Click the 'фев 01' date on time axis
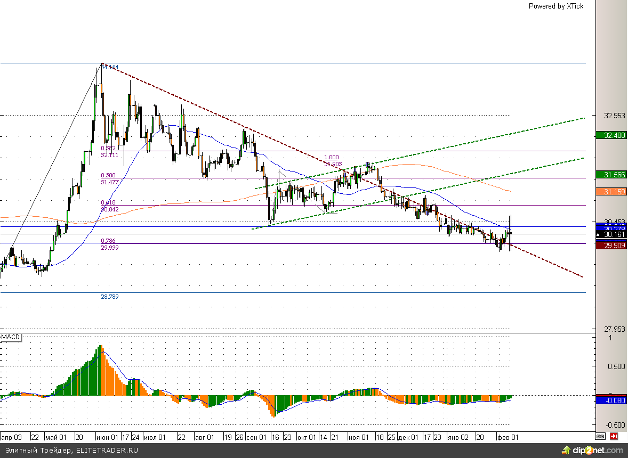628x458 pixels. coord(508,437)
